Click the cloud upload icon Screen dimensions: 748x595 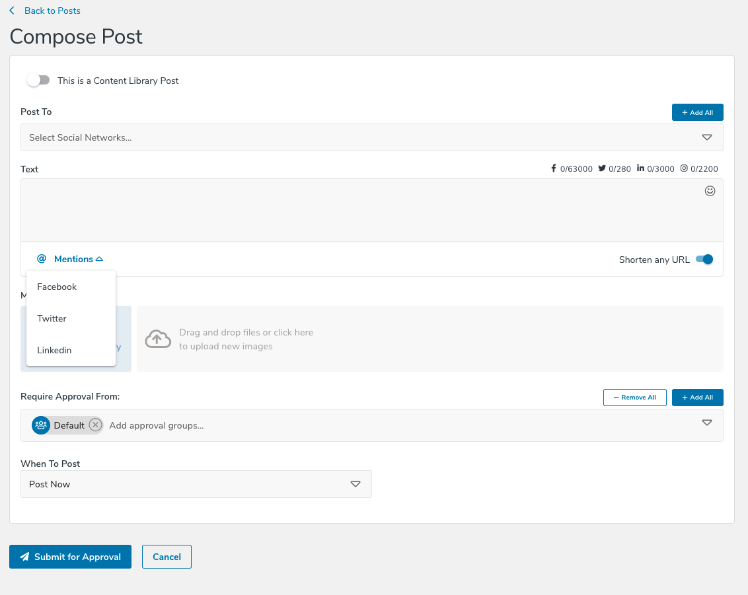[157, 339]
